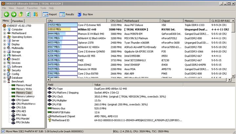236x134 pixels.
Task: Click the FPU Julia icon
Action: [x=13, y=115]
